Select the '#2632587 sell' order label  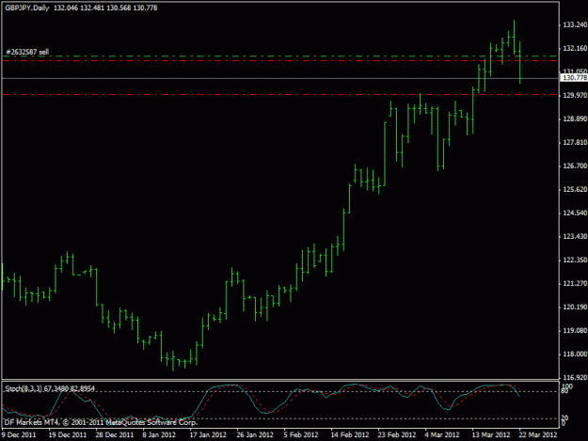click(27, 52)
